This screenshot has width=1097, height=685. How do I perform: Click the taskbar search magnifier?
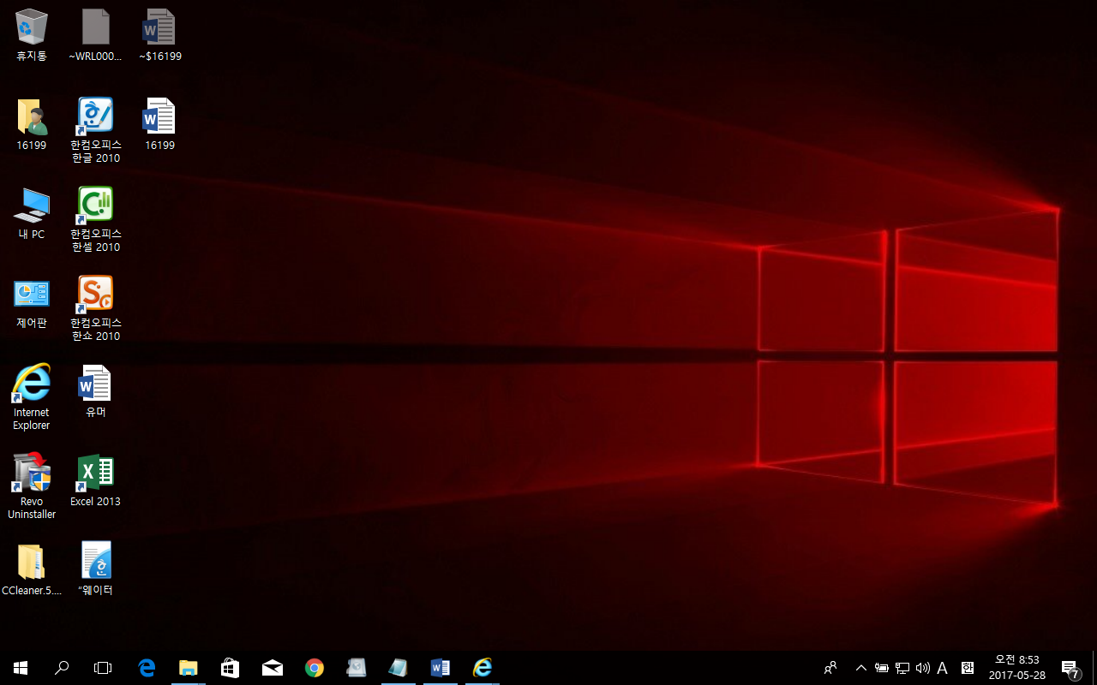(x=62, y=668)
